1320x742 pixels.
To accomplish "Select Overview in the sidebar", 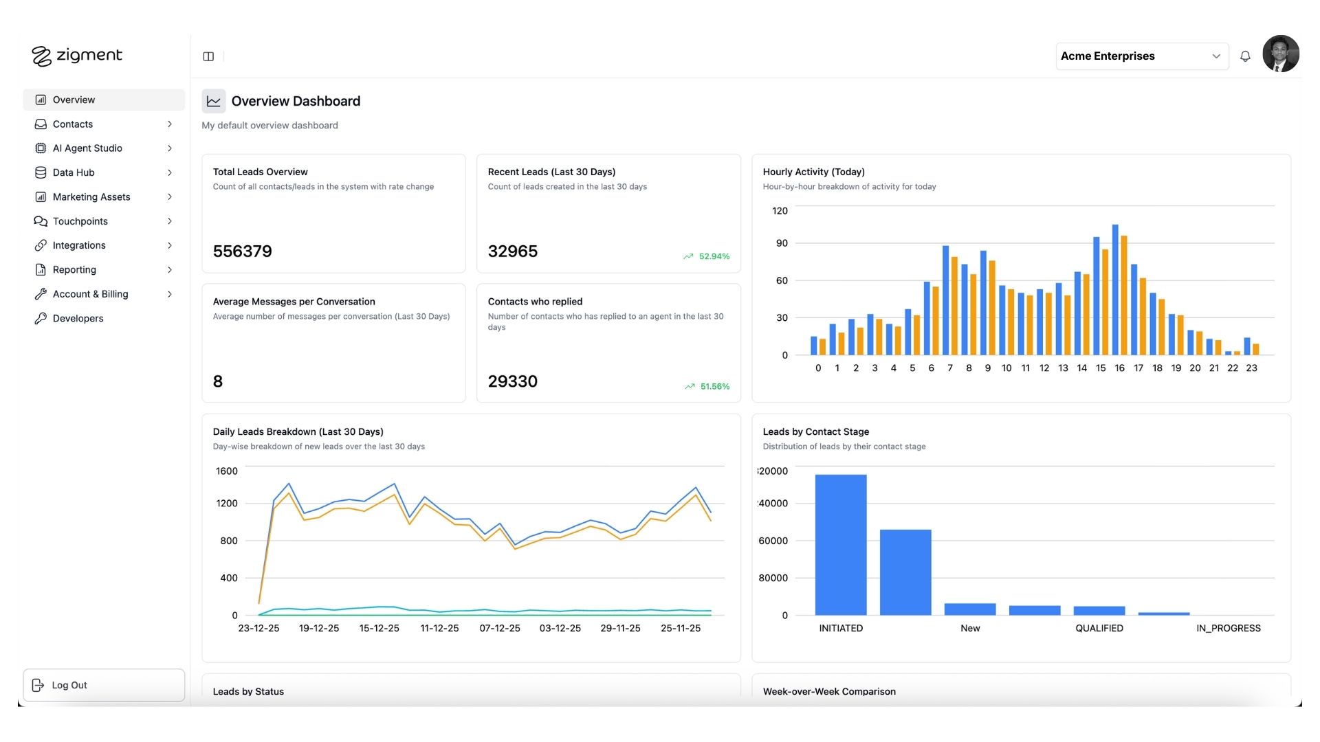I will coord(74,100).
